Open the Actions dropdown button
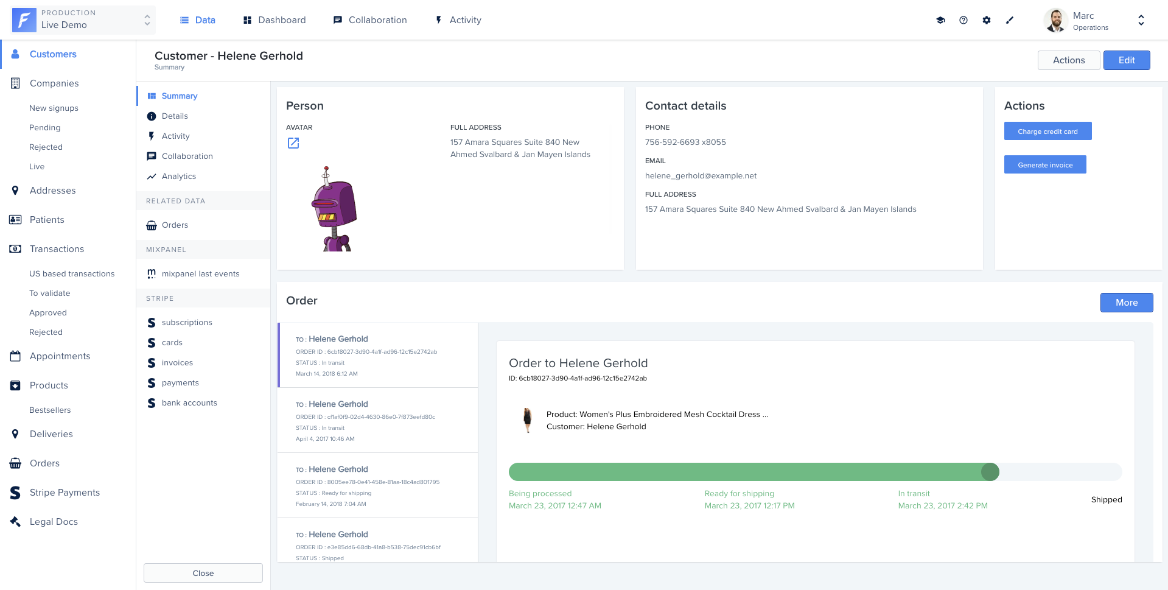 (x=1069, y=60)
